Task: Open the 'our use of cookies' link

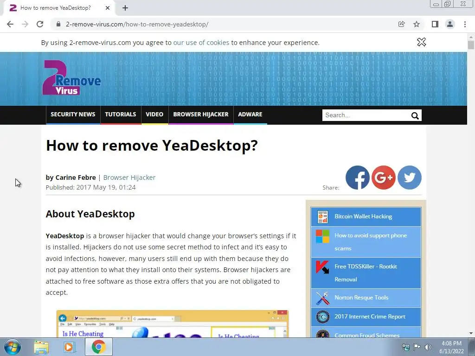Action: click(x=201, y=43)
